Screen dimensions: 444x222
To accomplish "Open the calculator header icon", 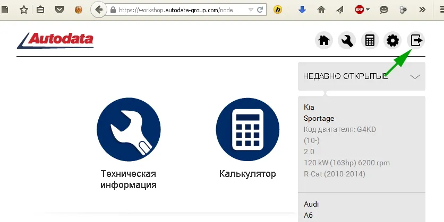I will click(370, 40).
